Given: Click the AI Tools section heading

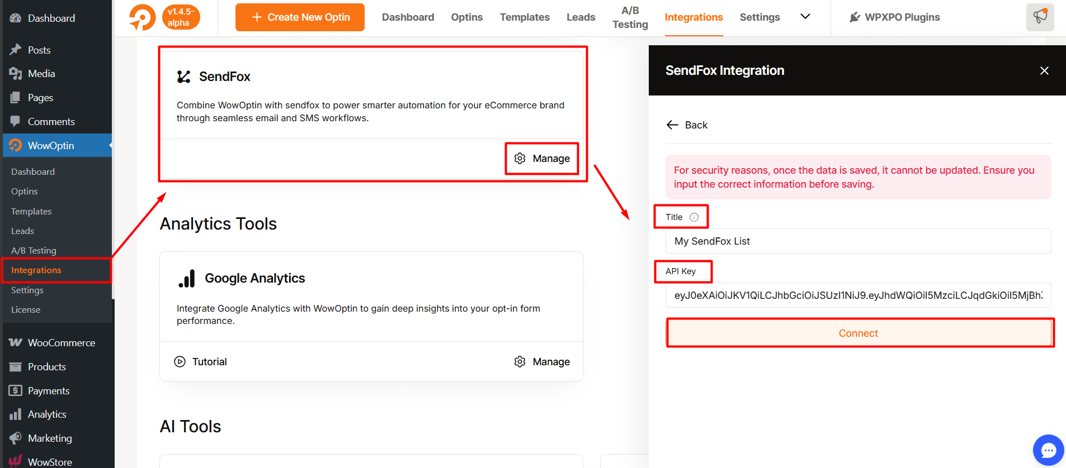Looking at the screenshot, I should 190,426.
